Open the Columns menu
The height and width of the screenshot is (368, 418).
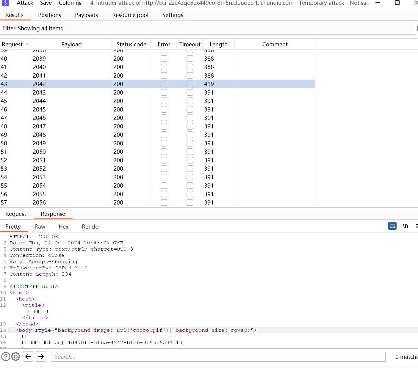(x=70, y=3)
